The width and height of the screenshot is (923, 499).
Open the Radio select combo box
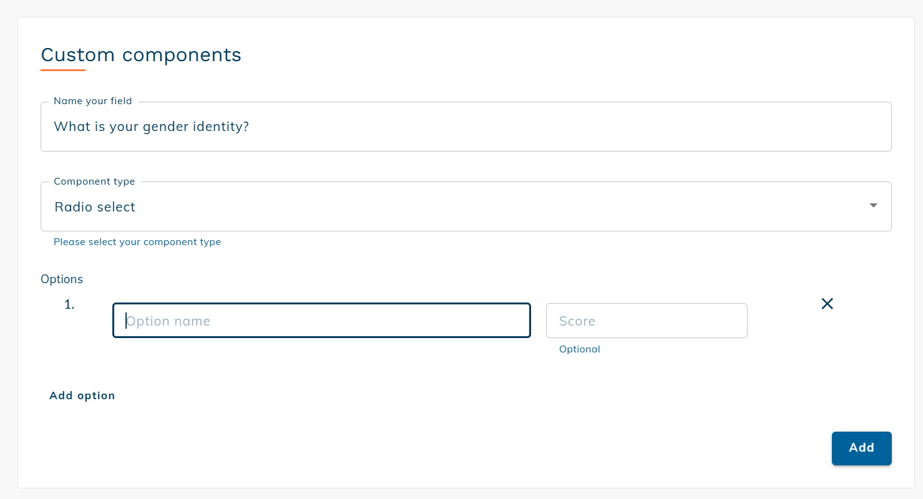[466, 206]
